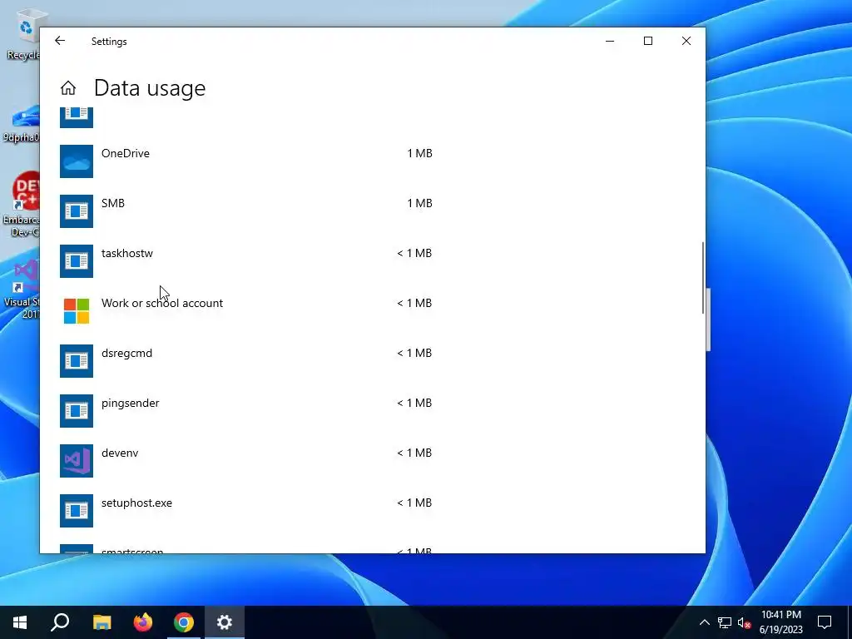Close the Settings window
This screenshot has height=639, width=852.
686,41
